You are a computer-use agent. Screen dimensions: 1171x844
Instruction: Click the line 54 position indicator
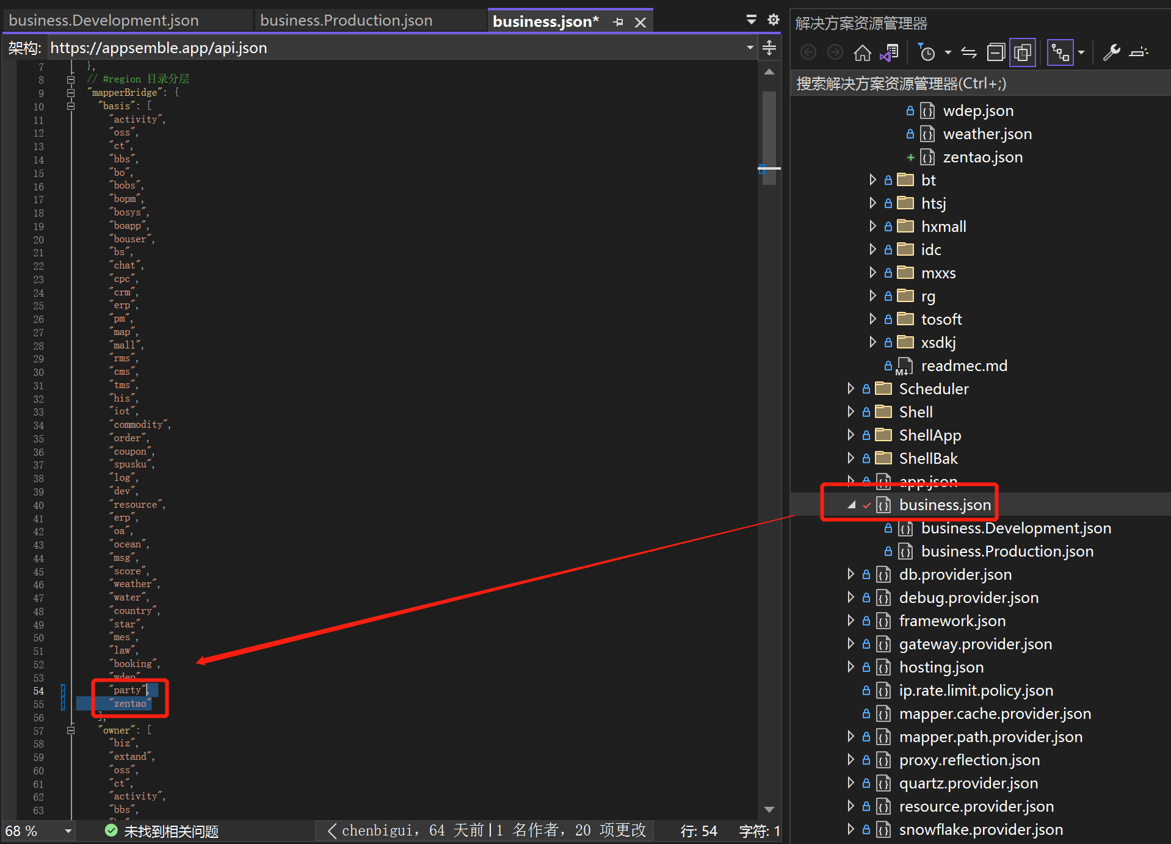pyautogui.click(x=698, y=831)
